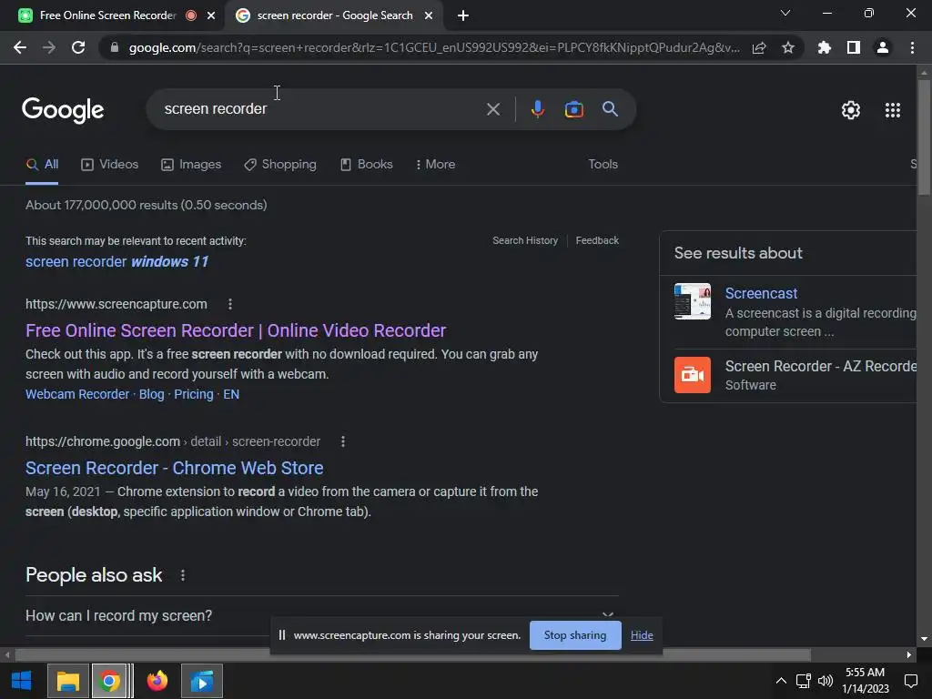This screenshot has width=932, height=699.
Task: Open the Chrome profile icon
Action: 883,47
